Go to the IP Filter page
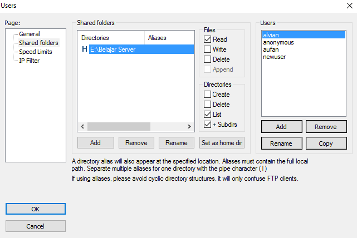The height and width of the screenshot is (238, 357). coord(30,61)
